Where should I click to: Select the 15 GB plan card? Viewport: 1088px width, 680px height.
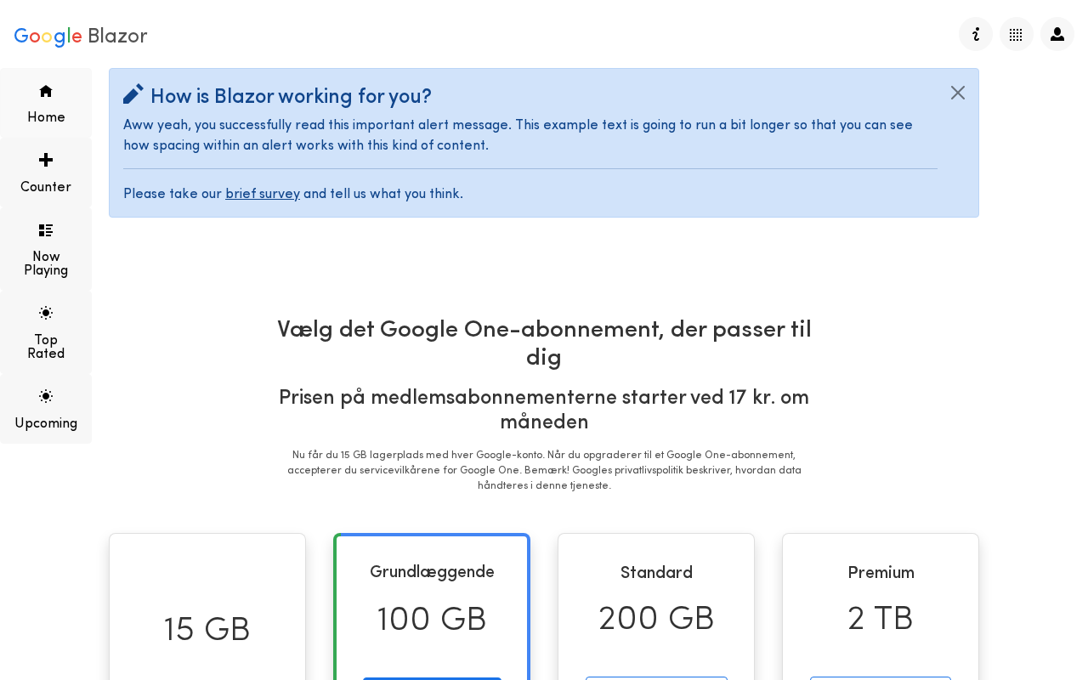[x=207, y=627]
